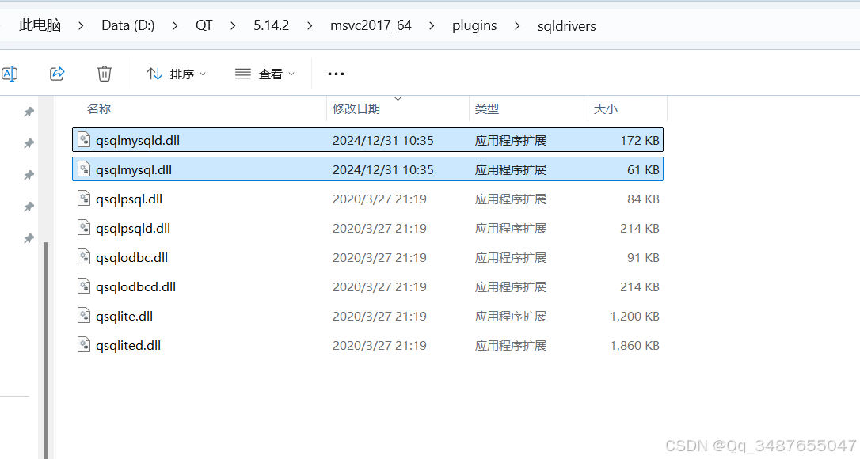
Task: Click the file icon of qsqlmysqld.dll
Action: (84, 140)
